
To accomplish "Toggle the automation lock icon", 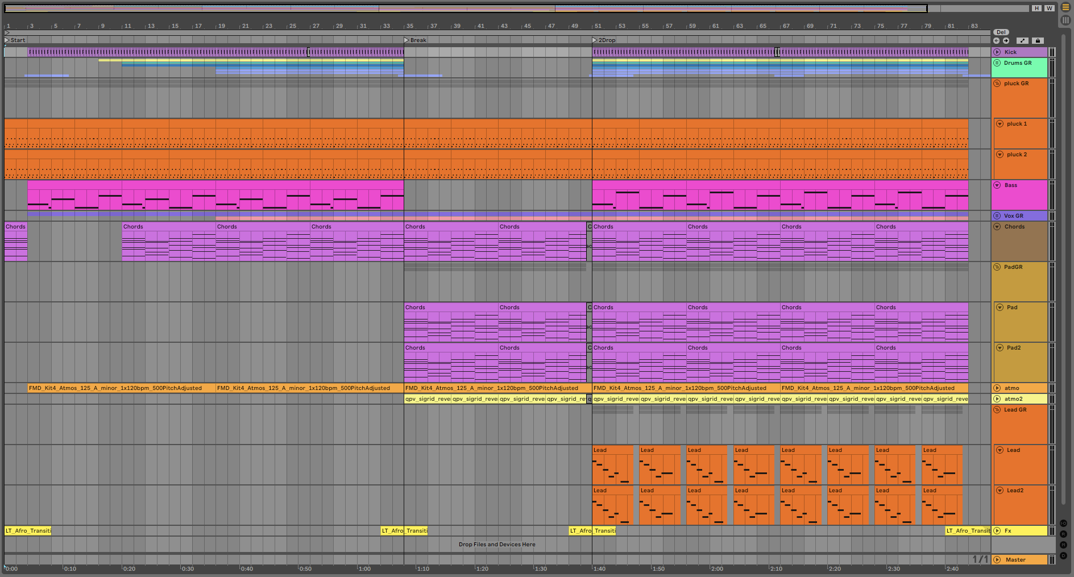I will [x=1038, y=40].
